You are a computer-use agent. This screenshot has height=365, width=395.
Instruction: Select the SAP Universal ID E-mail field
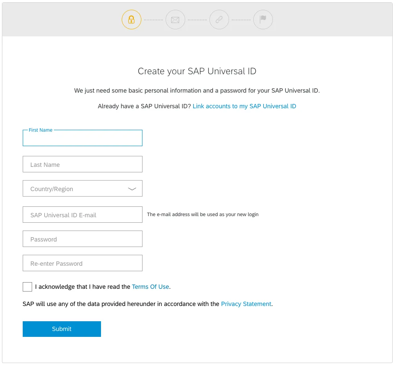(83, 215)
